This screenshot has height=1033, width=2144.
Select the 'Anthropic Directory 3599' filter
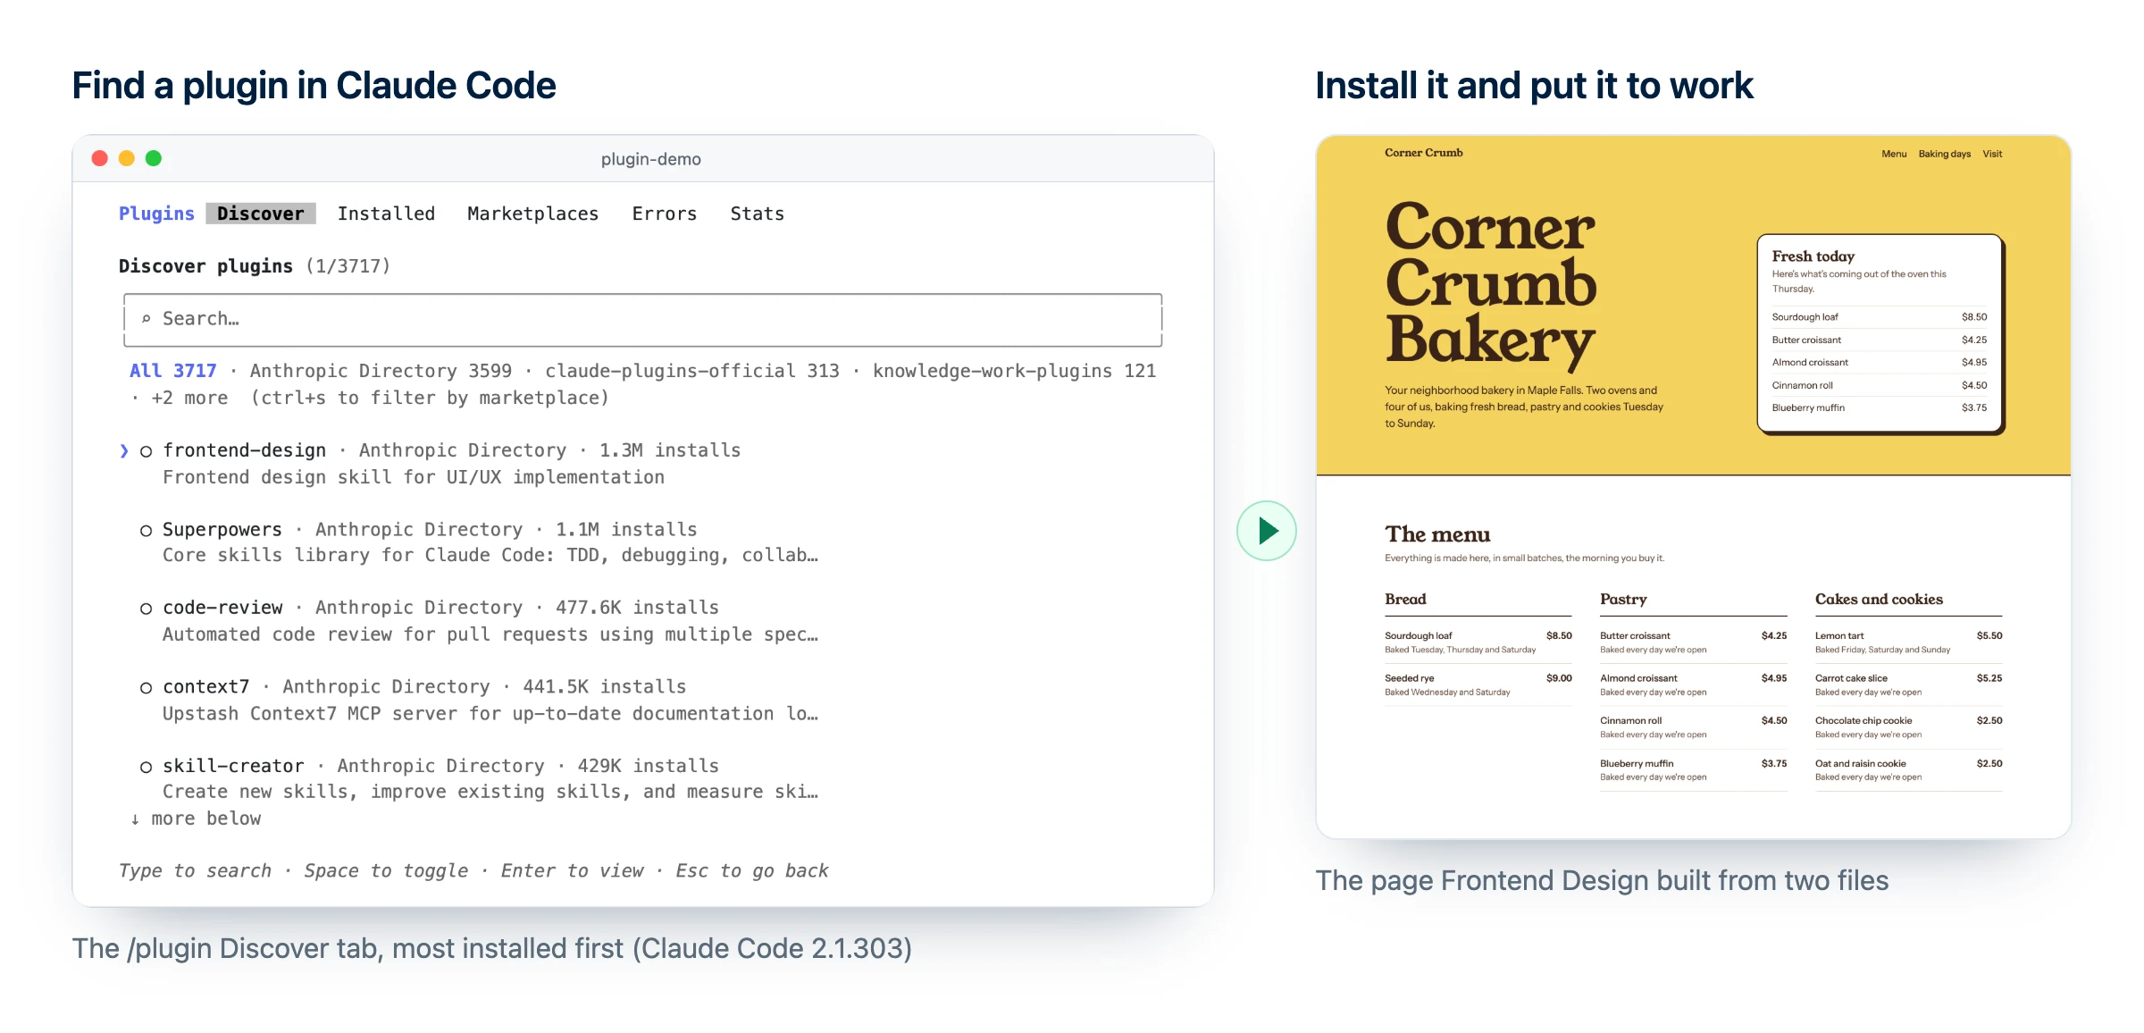(x=381, y=371)
